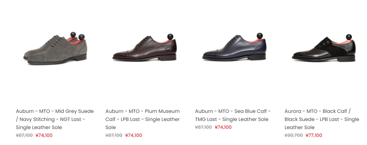Click the ¥74,100 sale price under Mid Grey Suede

[x=44, y=135]
